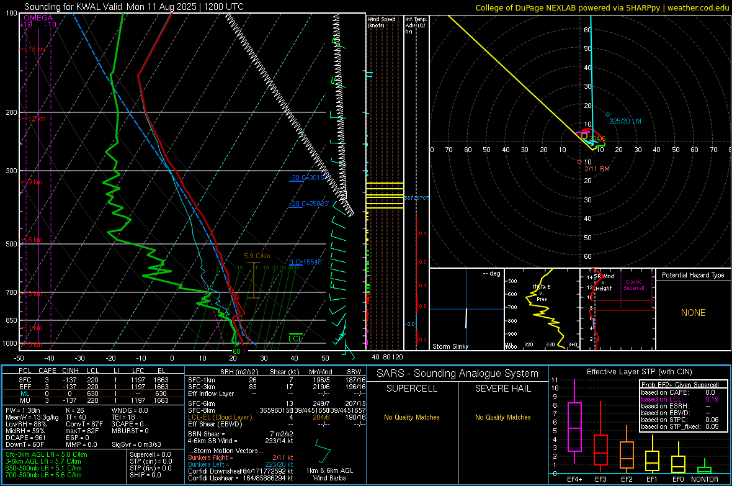732x486 pixels.
Task: Click the SHIP = 0.0 parameter
Action: pos(145,475)
